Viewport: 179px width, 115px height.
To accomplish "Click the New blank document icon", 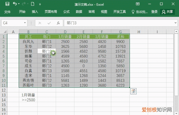I will coord(33,4).
